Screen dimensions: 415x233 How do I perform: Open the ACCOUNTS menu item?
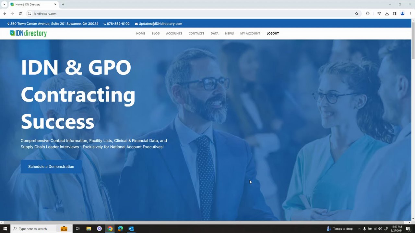(174, 33)
